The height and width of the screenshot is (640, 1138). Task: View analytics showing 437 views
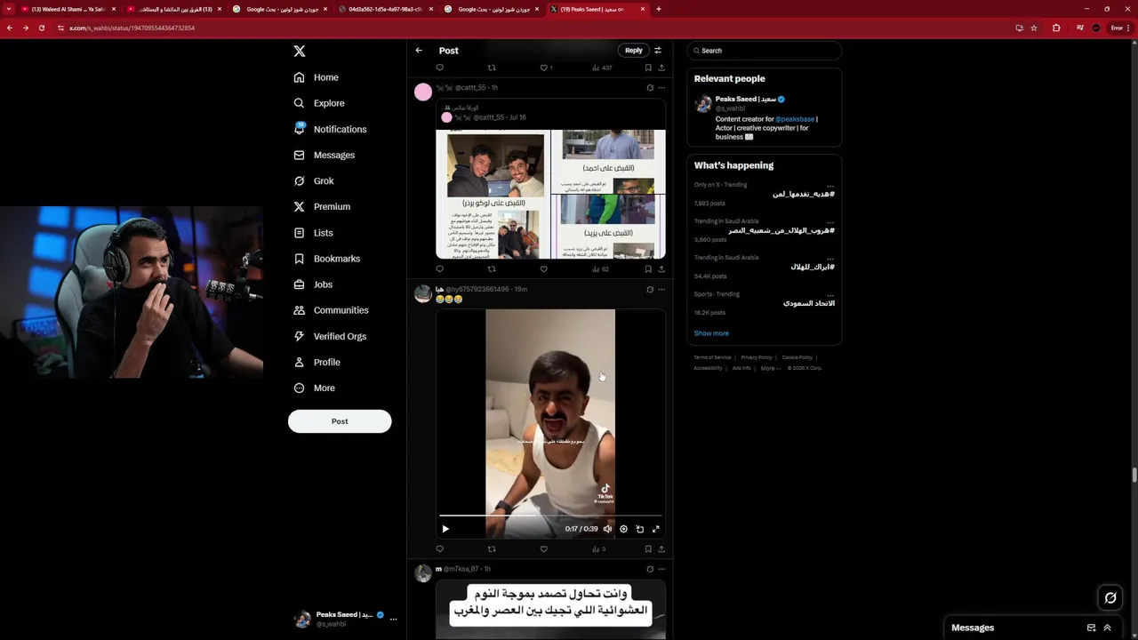click(x=602, y=68)
